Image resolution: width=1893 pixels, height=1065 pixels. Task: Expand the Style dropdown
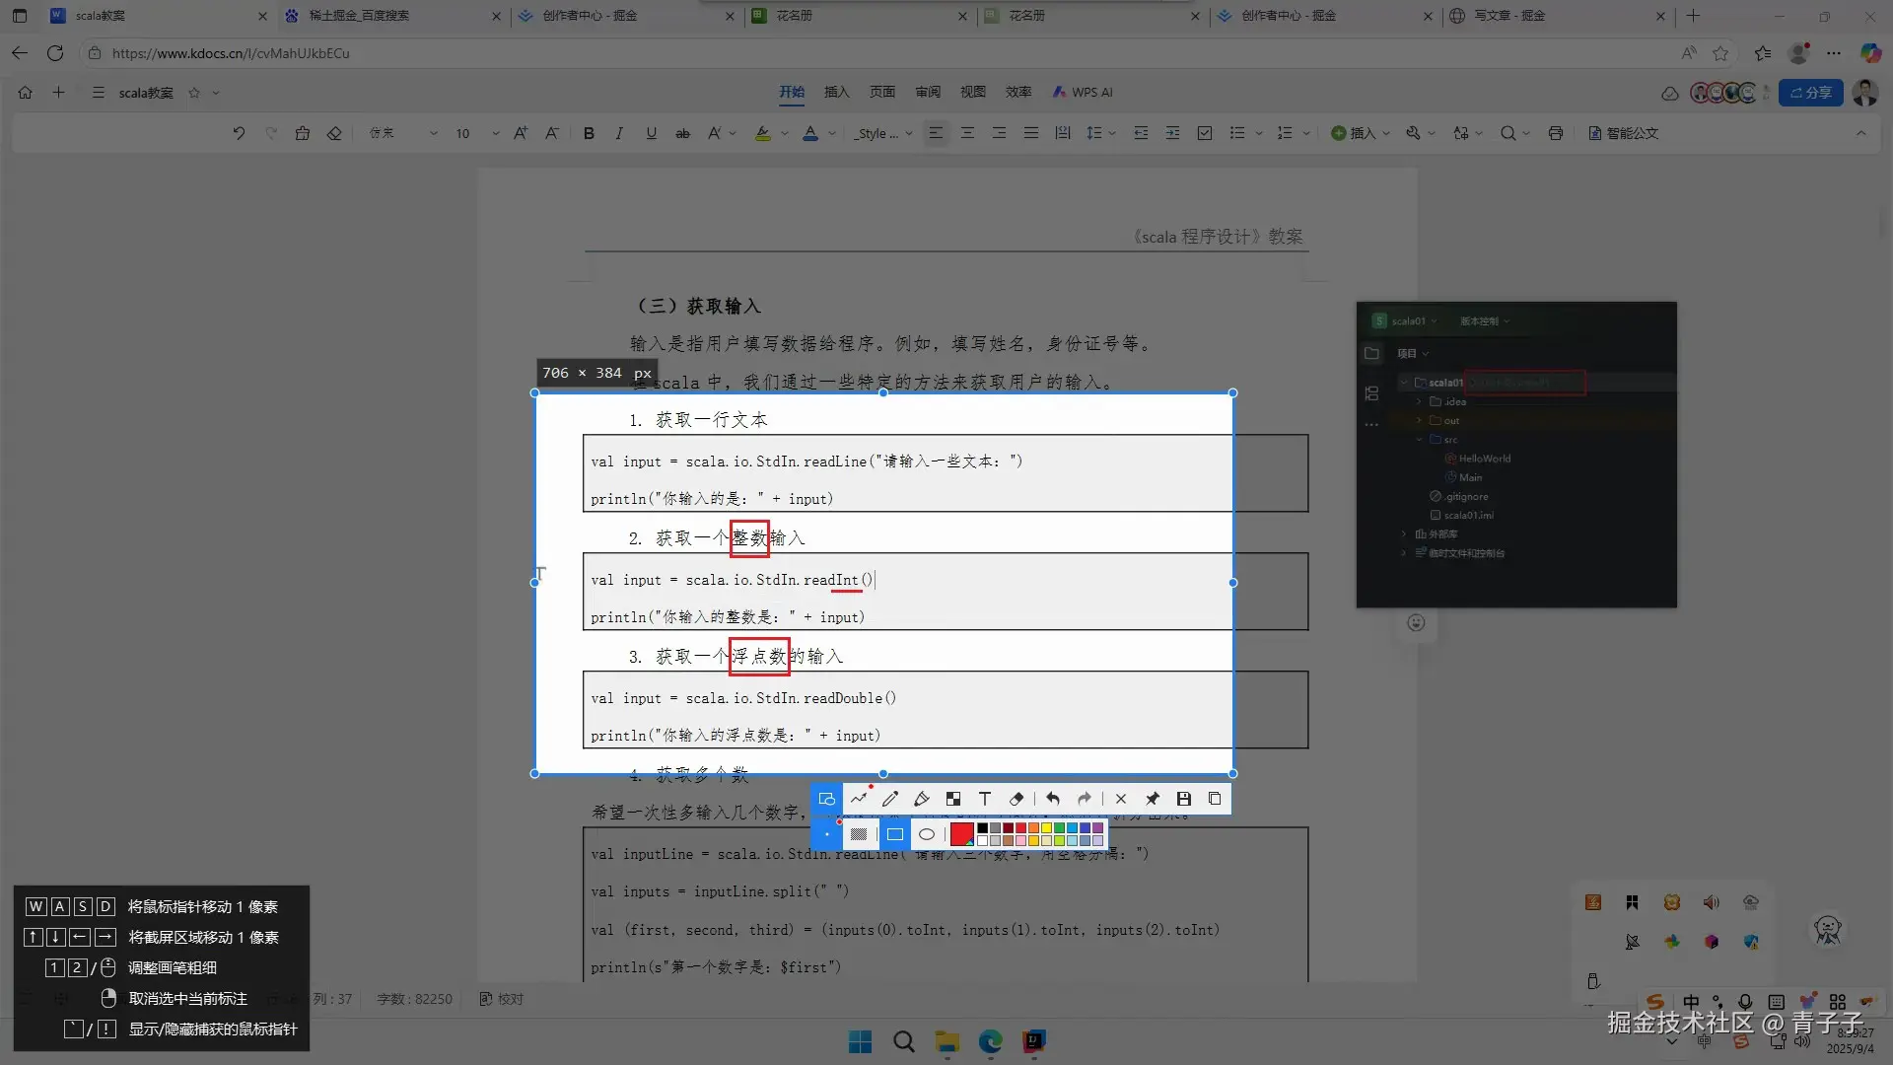(908, 133)
